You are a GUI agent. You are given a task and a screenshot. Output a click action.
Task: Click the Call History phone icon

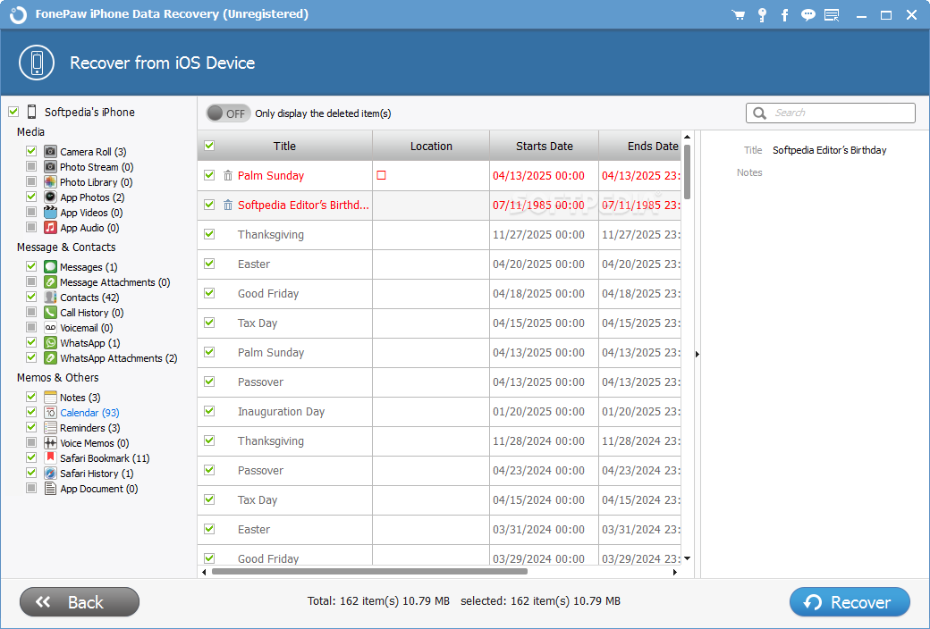[50, 313]
